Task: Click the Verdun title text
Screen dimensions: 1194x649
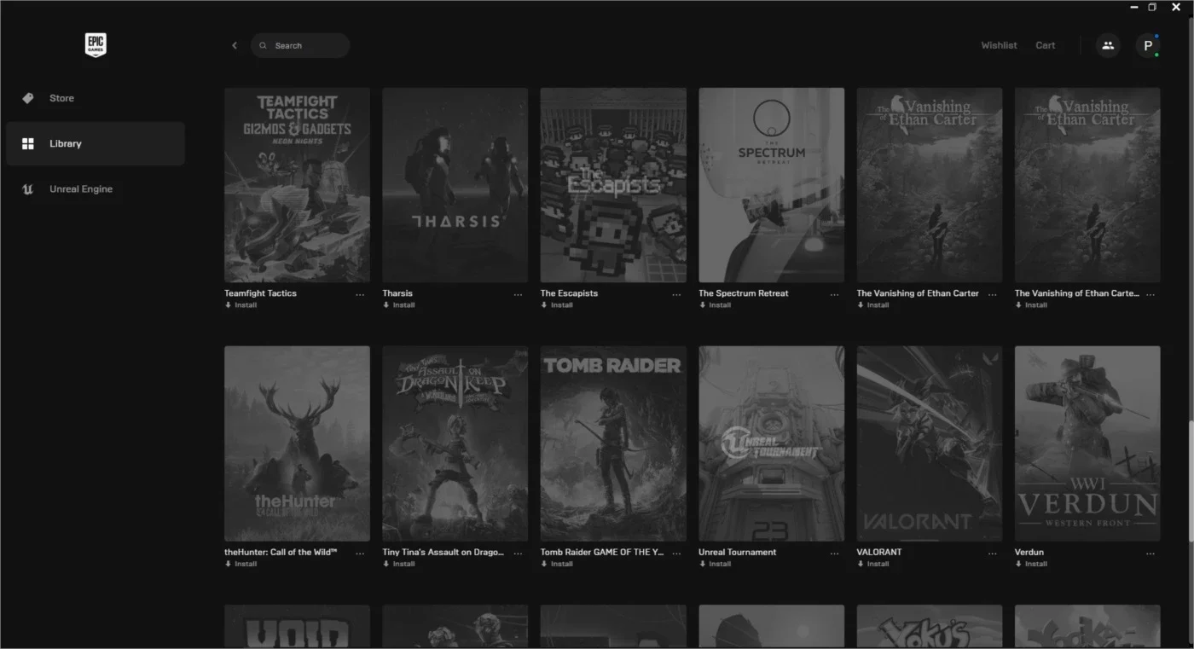Action: pos(1029,552)
